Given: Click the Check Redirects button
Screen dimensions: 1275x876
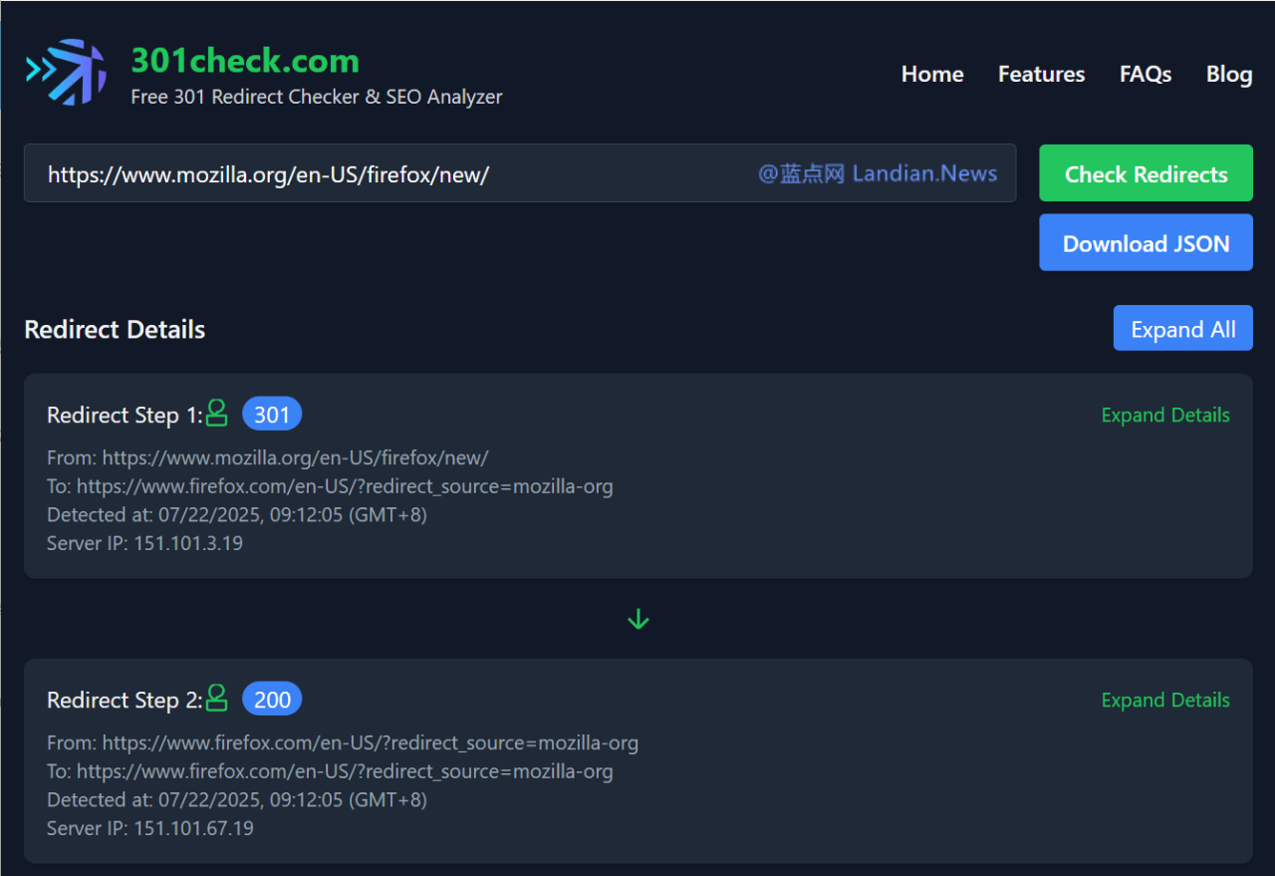Looking at the screenshot, I should click(1147, 173).
